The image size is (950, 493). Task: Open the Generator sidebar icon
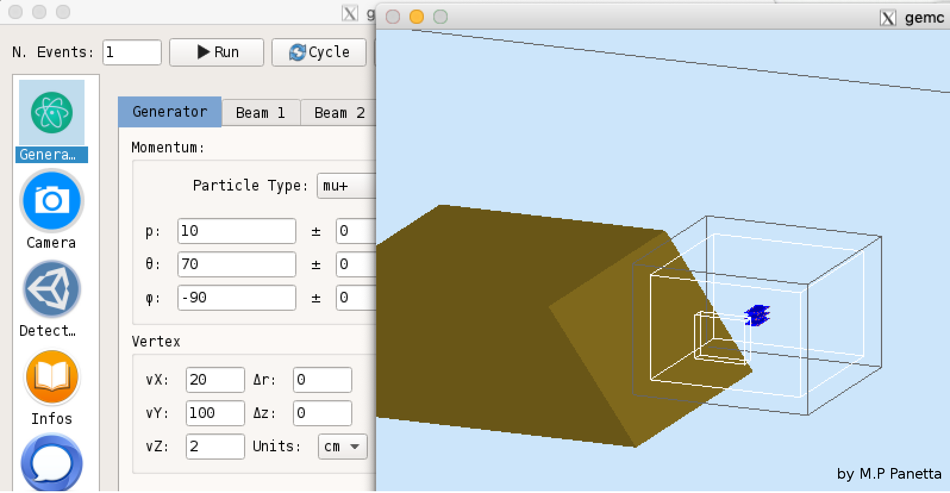[52, 113]
